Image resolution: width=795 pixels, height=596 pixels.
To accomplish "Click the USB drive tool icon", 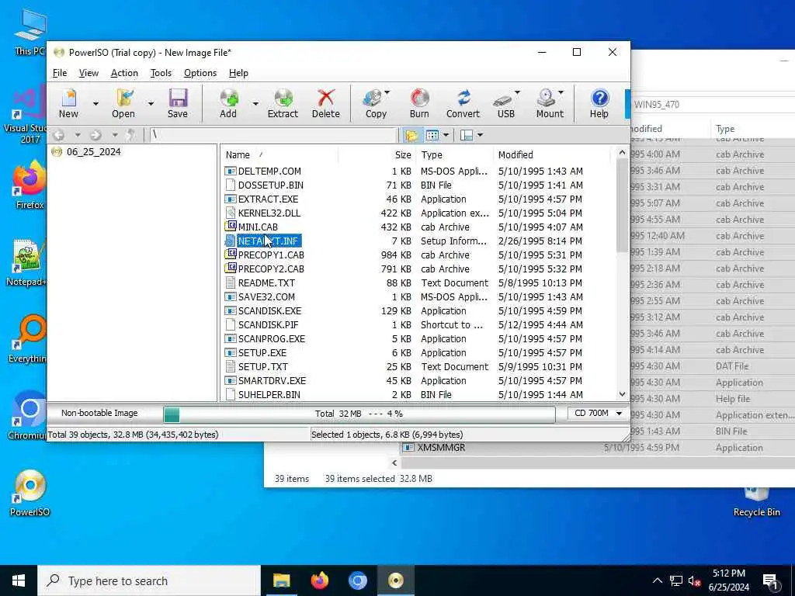I will pyautogui.click(x=505, y=103).
